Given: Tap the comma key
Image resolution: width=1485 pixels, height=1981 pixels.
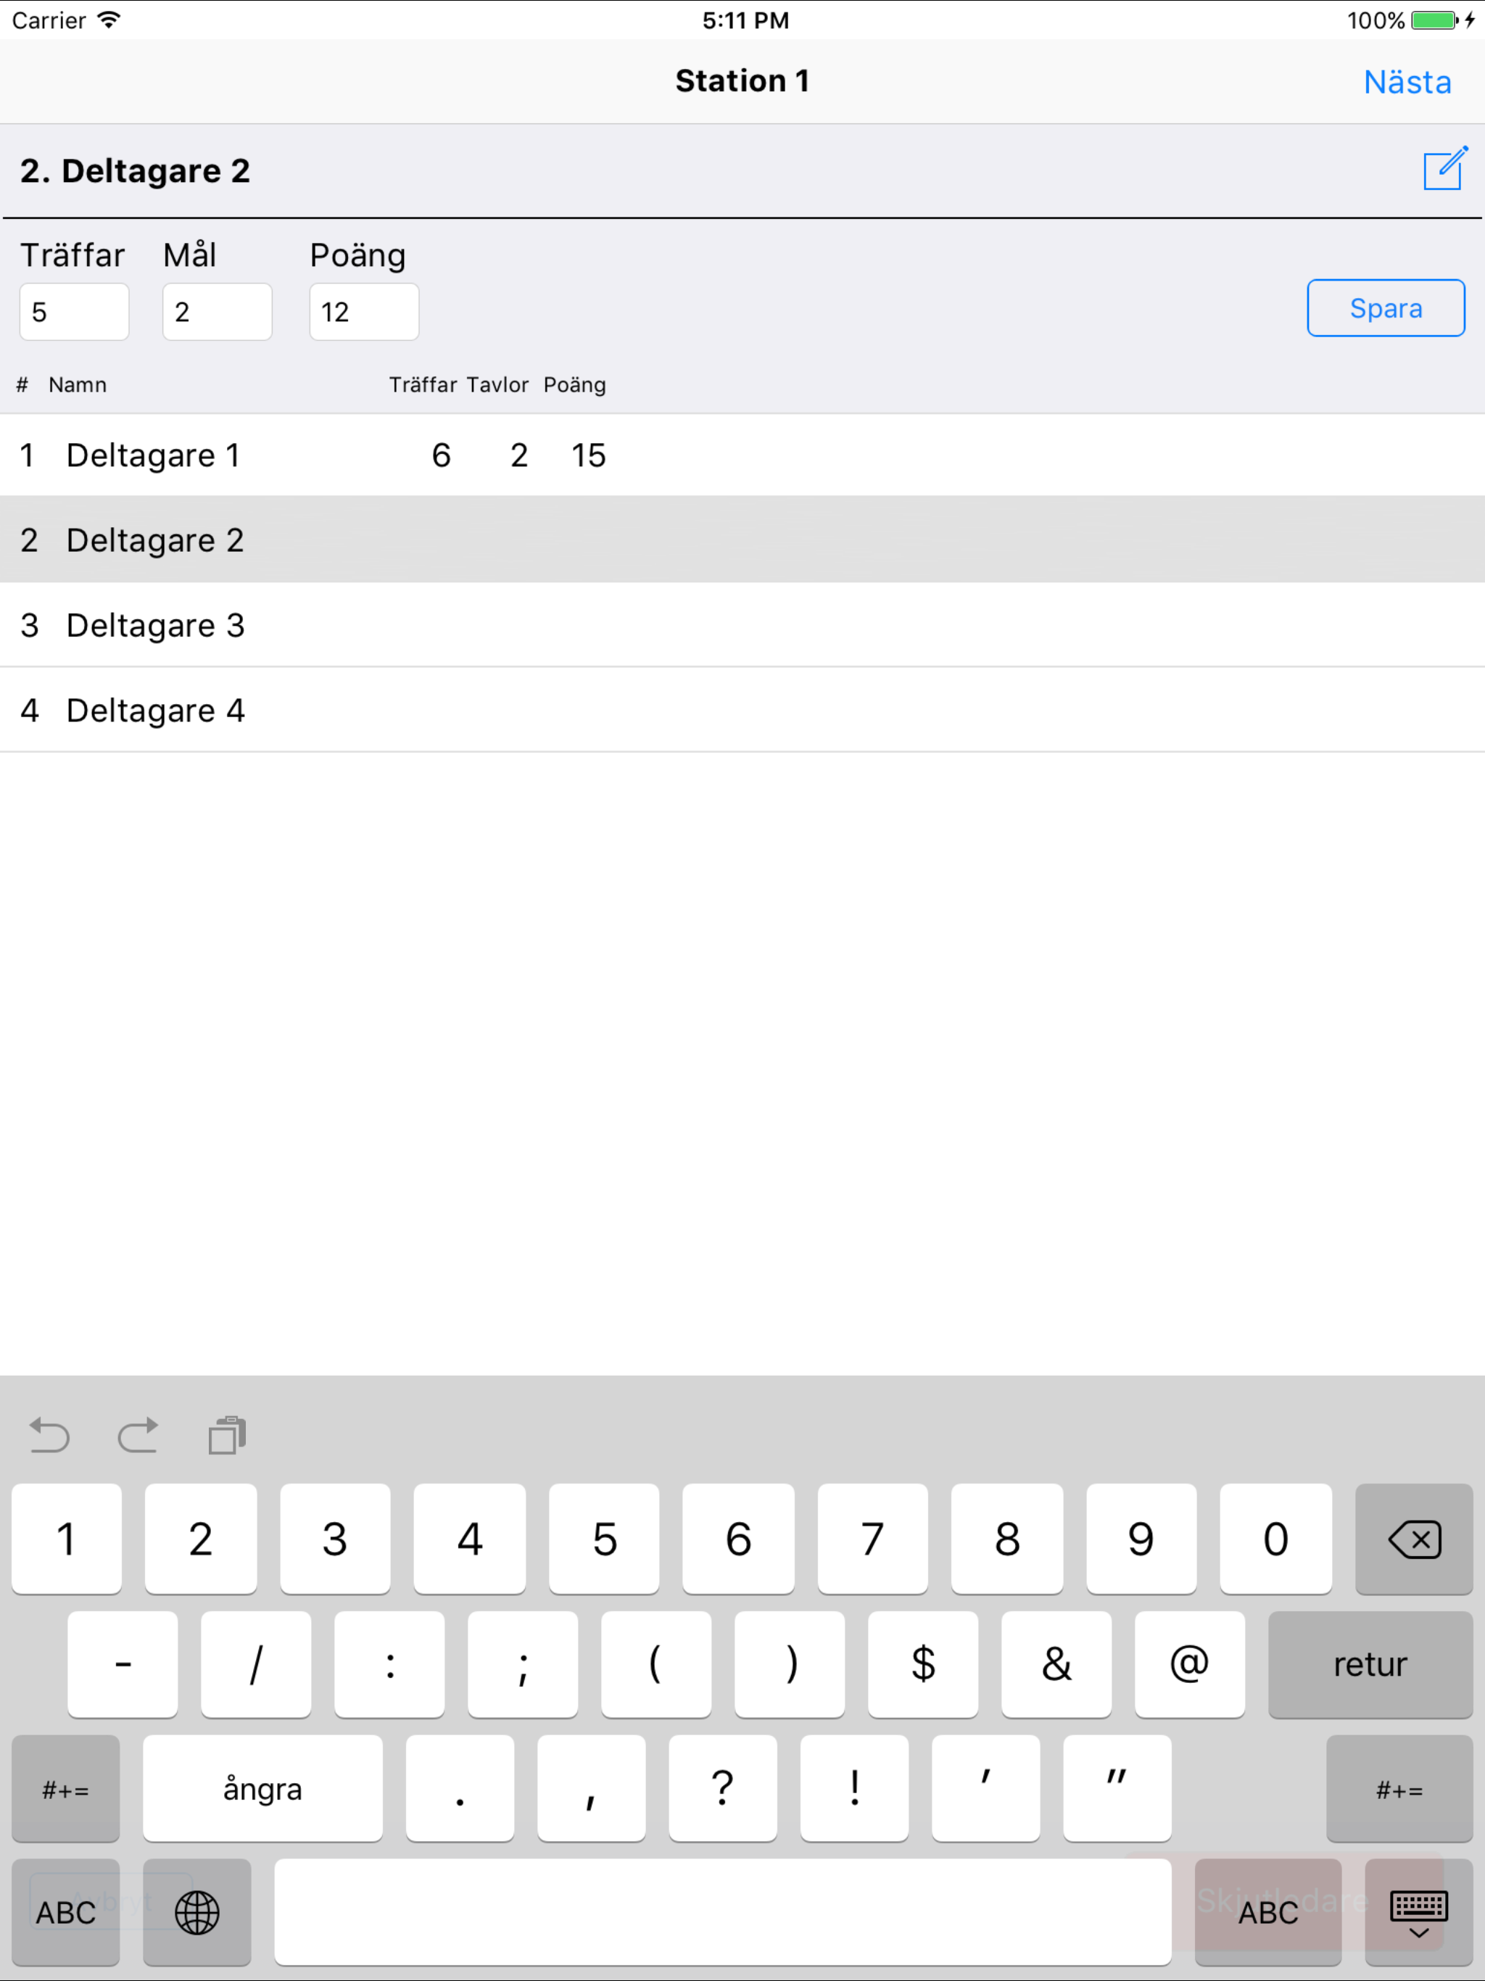Looking at the screenshot, I should 591,1788.
